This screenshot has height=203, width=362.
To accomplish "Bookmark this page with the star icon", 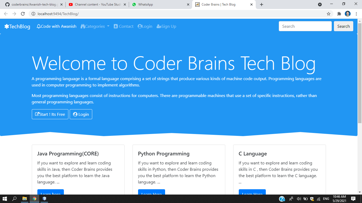I will point(329,14).
